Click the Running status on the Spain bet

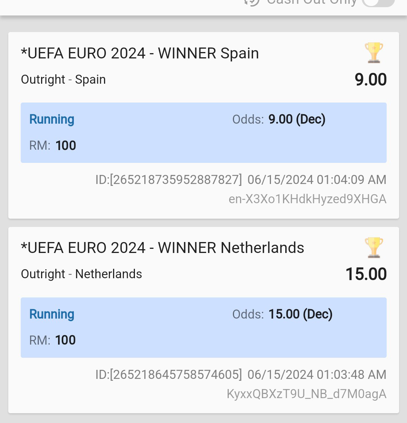coord(52,120)
